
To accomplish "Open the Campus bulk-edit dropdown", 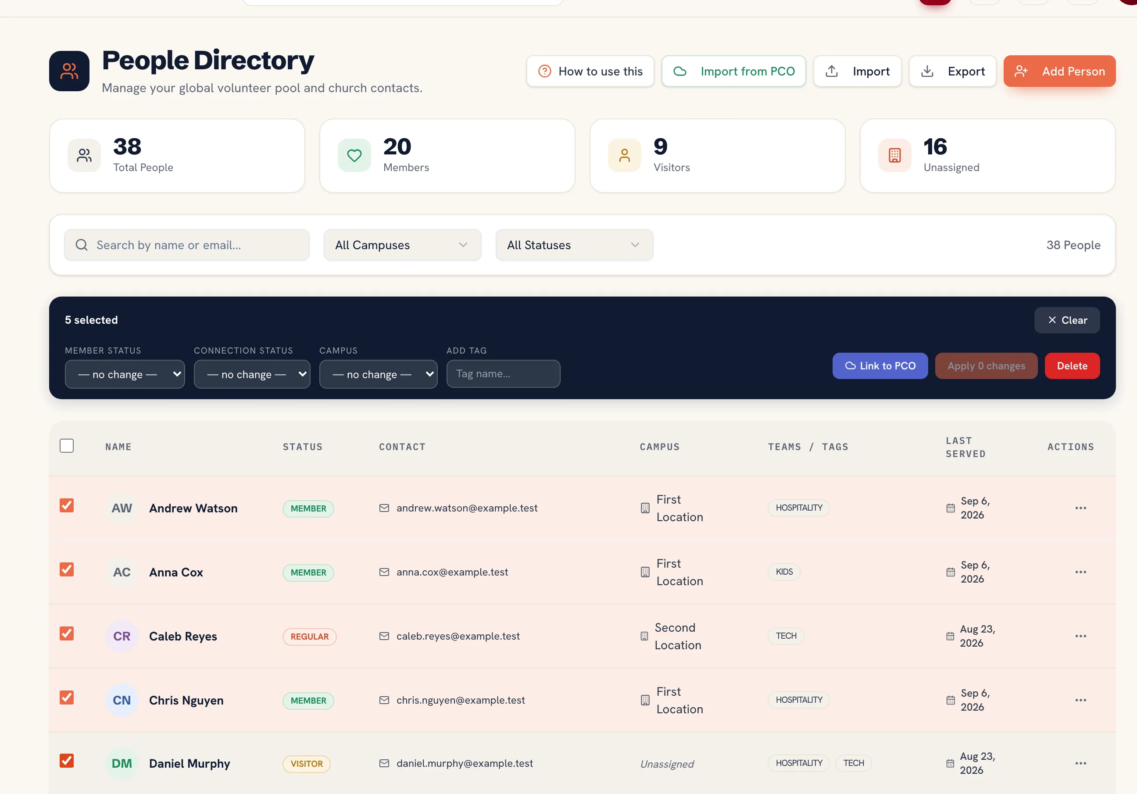I will pyautogui.click(x=378, y=375).
